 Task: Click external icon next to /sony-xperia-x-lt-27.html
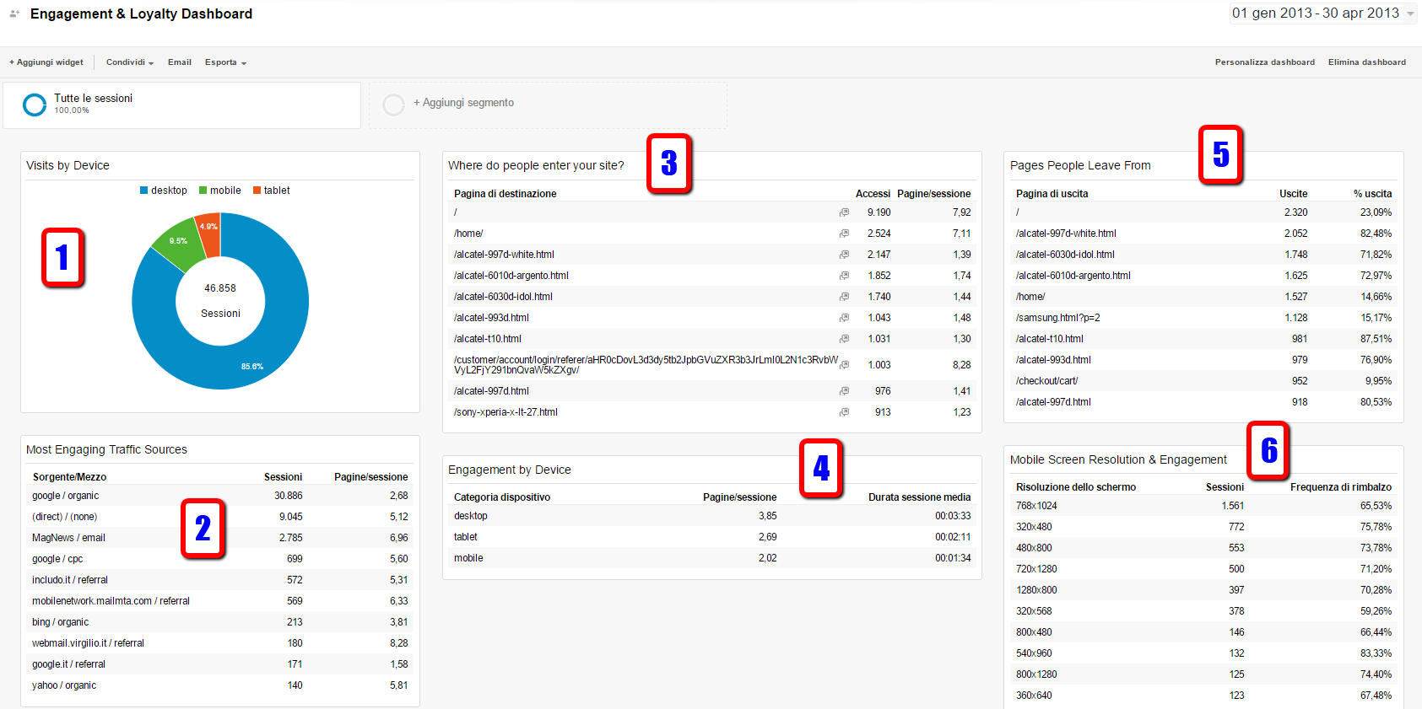pyautogui.click(x=844, y=412)
